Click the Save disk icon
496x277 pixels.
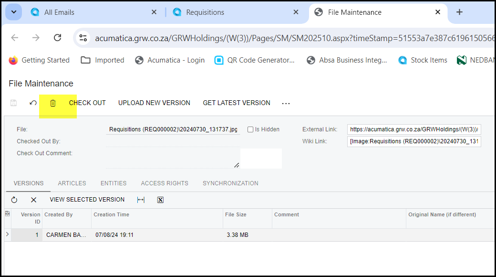pyautogui.click(x=13, y=103)
